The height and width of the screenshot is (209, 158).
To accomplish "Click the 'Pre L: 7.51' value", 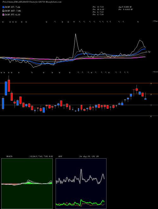I will (x=98, y=12).
